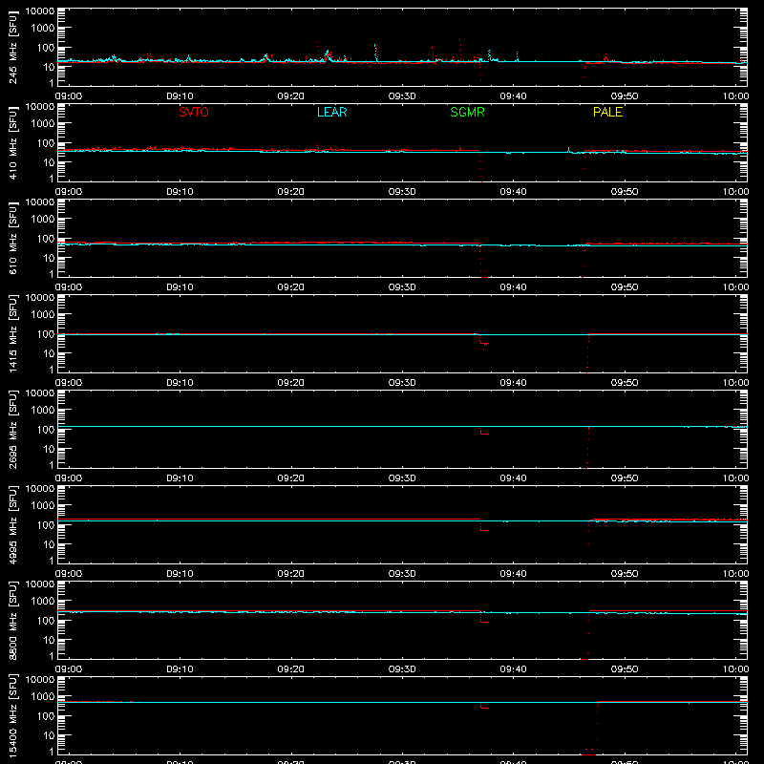Click 09:10 time label under 1415 MHz plot
The height and width of the screenshot is (764, 764).
(x=180, y=383)
